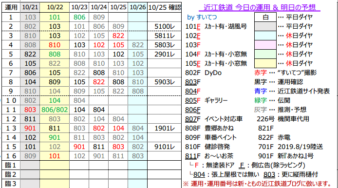Select the red 822 cell in row 8
The height and width of the screenshot is (188, 338).
(x=99, y=82)
